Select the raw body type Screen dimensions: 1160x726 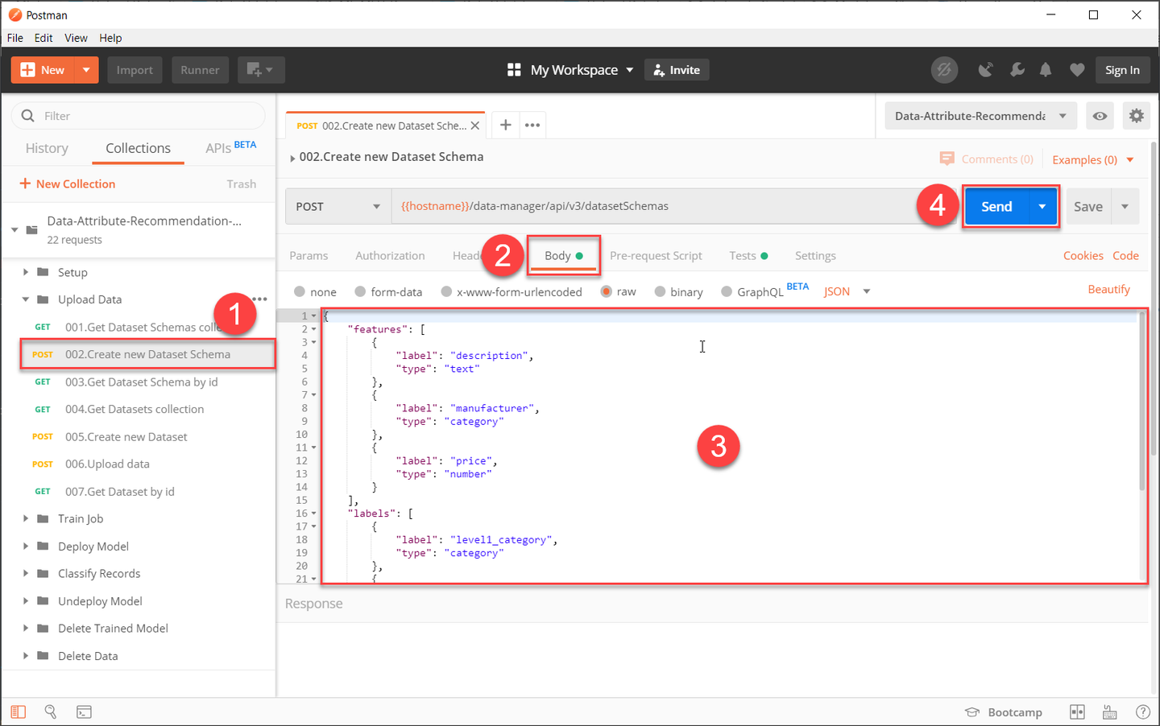(x=606, y=291)
